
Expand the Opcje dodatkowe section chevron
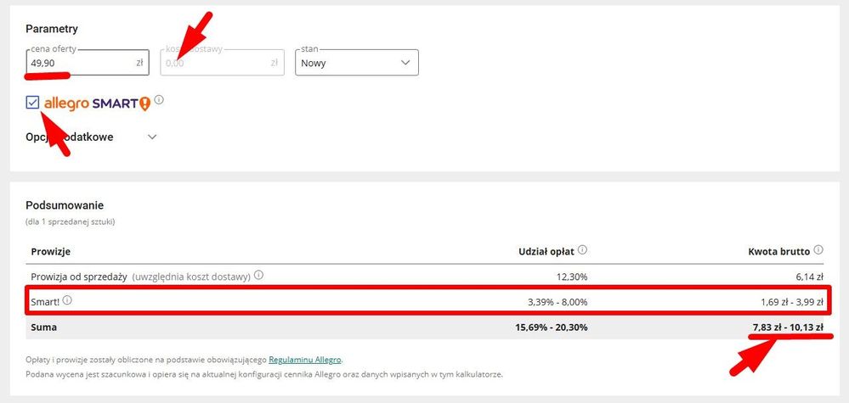coord(152,137)
